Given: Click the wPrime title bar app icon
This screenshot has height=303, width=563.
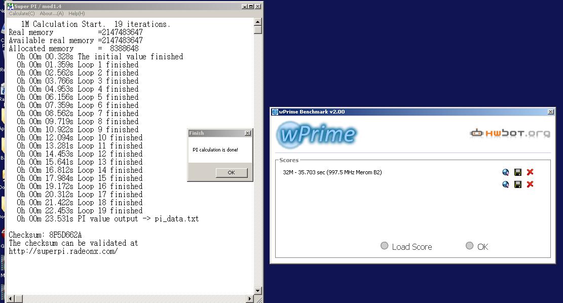Looking at the screenshot, I should click(x=275, y=112).
